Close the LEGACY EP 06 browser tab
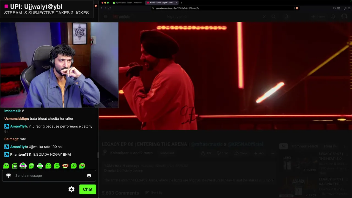This screenshot has height=198, width=352. point(176,3)
